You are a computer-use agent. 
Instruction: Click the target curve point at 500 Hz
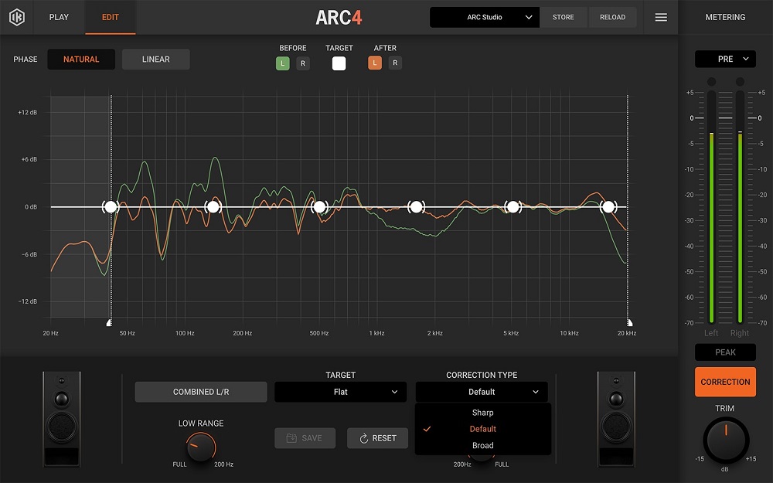pyautogui.click(x=319, y=207)
